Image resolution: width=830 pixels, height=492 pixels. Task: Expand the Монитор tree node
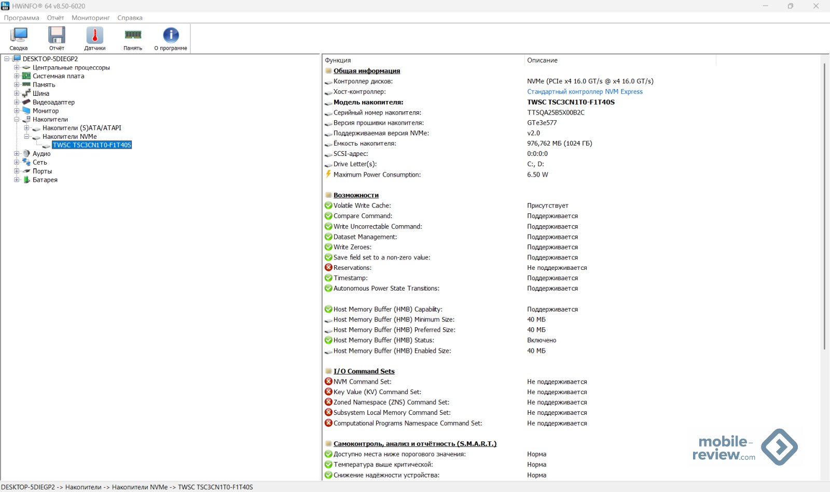(17, 111)
